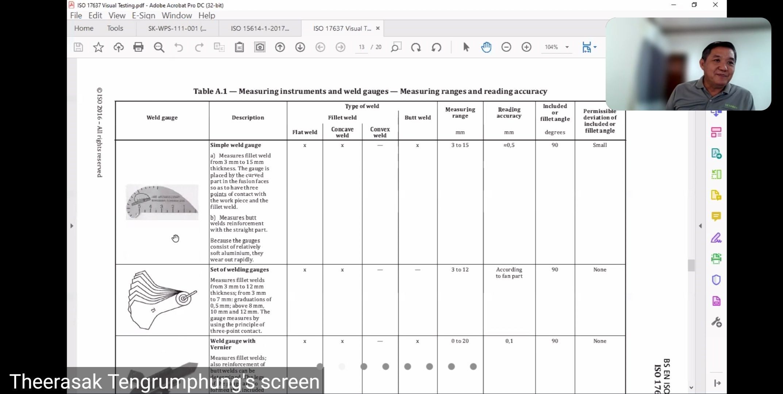Go forward to next view
783x394 pixels.
(x=340, y=47)
